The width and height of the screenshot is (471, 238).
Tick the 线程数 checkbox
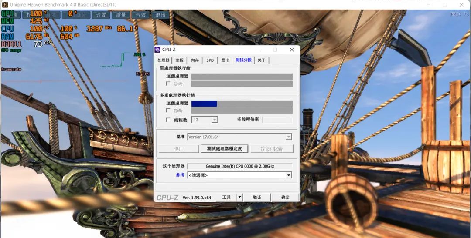click(x=168, y=120)
